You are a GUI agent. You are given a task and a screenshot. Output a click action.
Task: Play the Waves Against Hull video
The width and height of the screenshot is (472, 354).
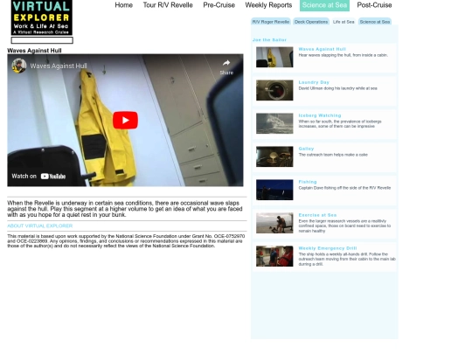(x=125, y=120)
